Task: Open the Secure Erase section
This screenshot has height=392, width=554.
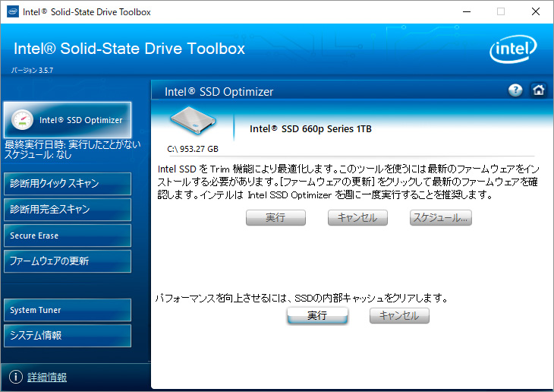Action: [x=68, y=236]
